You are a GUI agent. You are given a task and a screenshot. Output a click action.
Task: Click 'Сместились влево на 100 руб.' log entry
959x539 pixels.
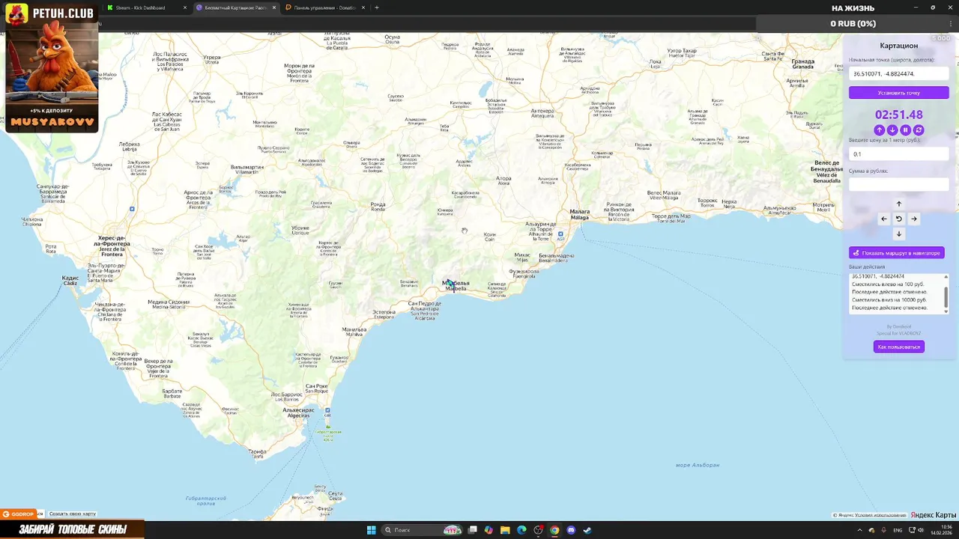[x=888, y=284]
